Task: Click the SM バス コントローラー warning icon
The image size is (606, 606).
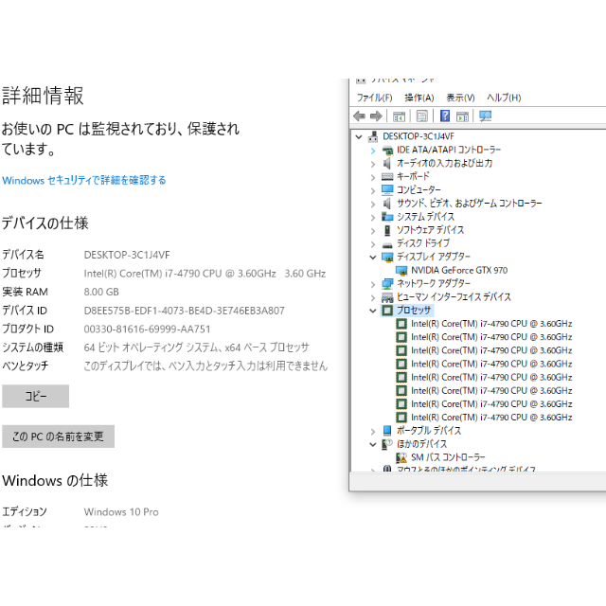Action: click(x=401, y=457)
